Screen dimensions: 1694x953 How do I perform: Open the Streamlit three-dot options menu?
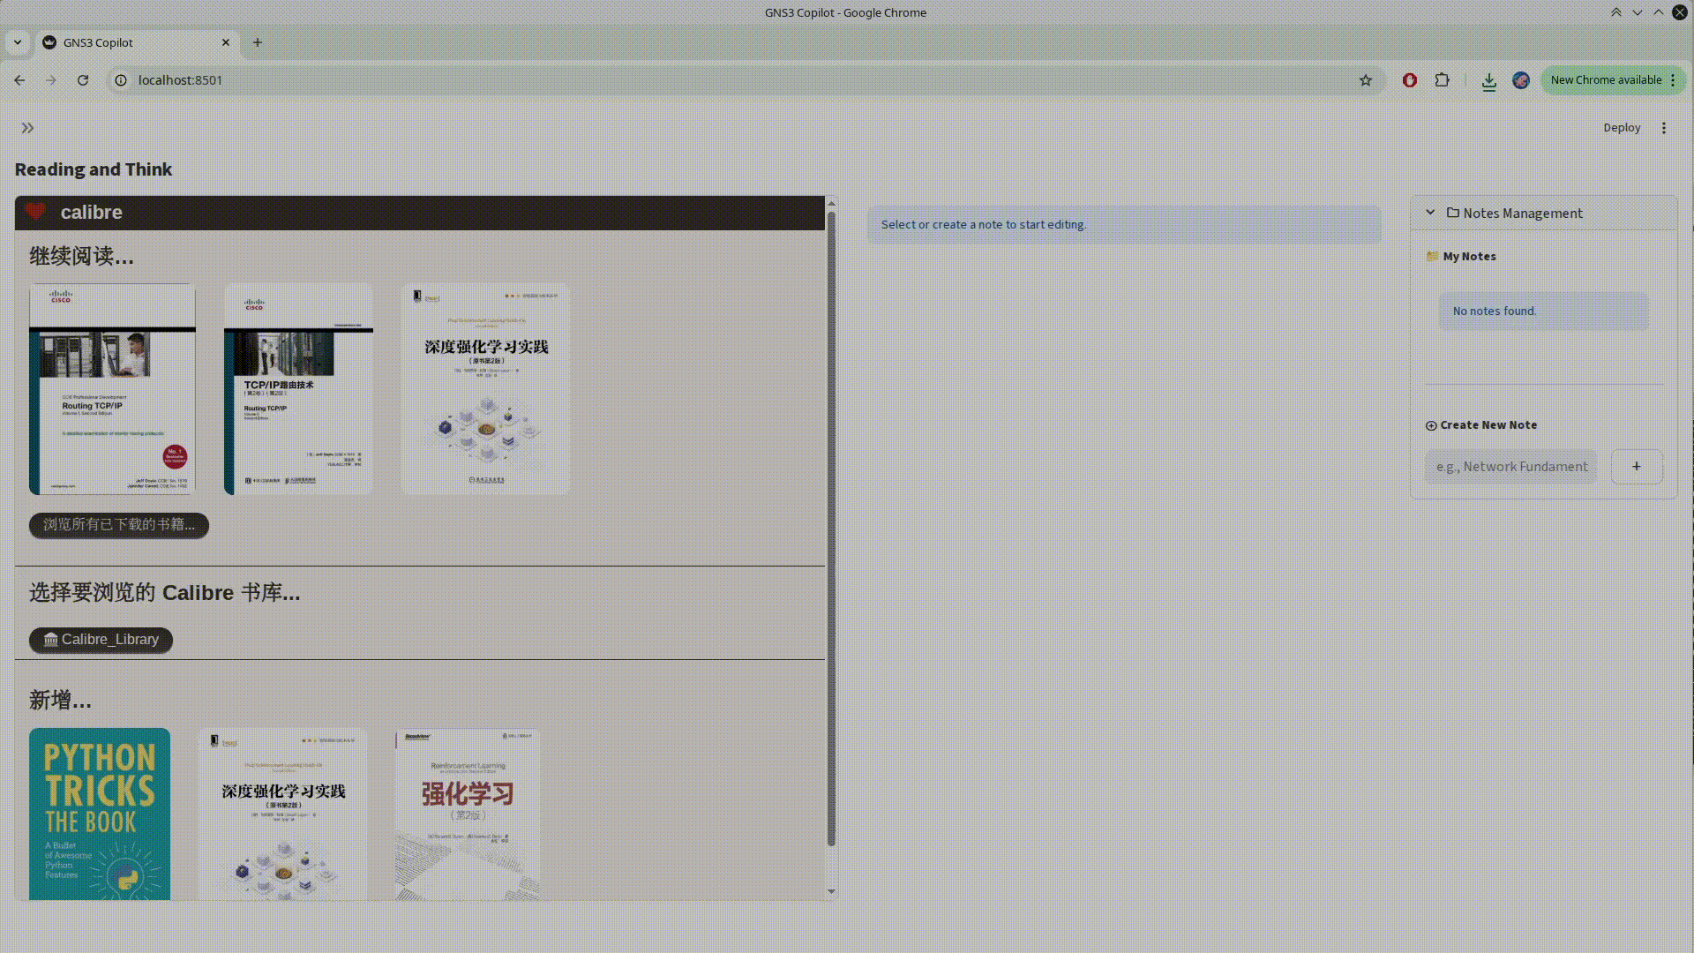pos(1663,127)
